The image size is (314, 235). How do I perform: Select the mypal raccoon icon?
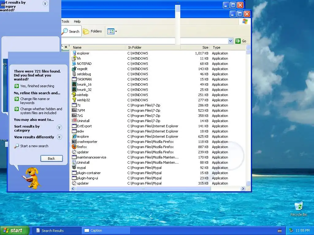(x=74, y=167)
